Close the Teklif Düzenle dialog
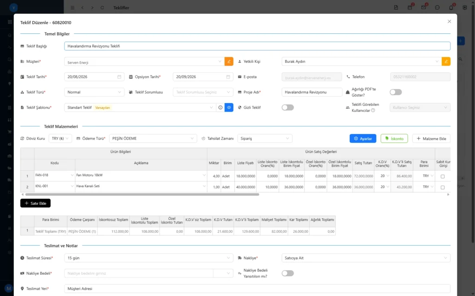475x296 pixels. [449, 21]
